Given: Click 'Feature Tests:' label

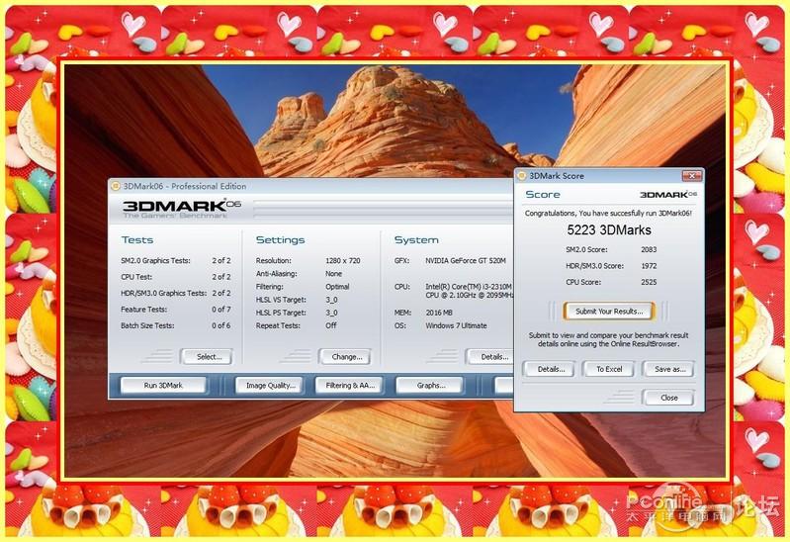Looking at the screenshot, I should (144, 309).
